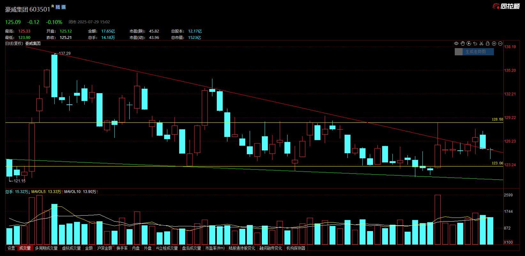Screen dimensions: 525x256
Task: Open the 金额 indicator tab
Action: [89, 248]
